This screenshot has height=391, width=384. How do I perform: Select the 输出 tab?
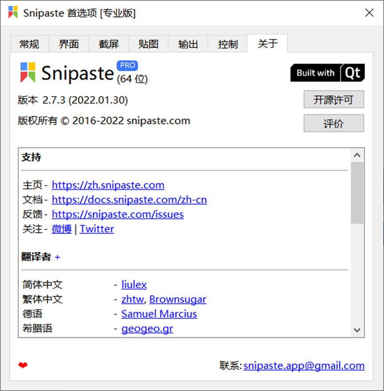(x=188, y=44)
